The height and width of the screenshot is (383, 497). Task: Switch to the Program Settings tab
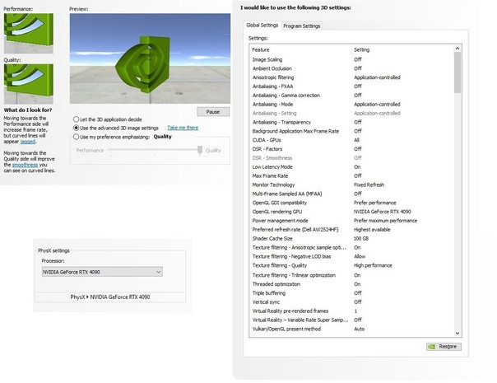click(301, 26)
